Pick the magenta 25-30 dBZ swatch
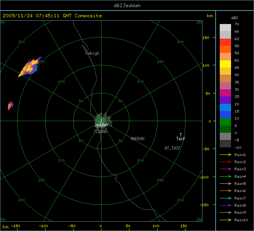This screenshot has width=254, height=231. [x=225, y=93]
